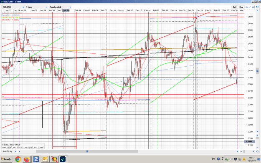Click the 1.0580 price axis label

[249, 17]
